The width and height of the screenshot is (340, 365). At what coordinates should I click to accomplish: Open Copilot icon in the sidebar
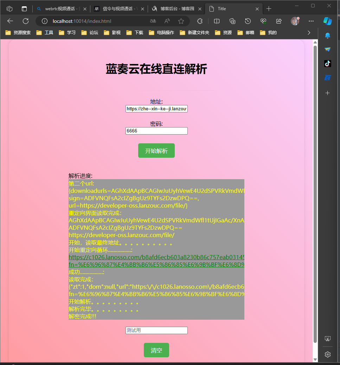(328, 21)
